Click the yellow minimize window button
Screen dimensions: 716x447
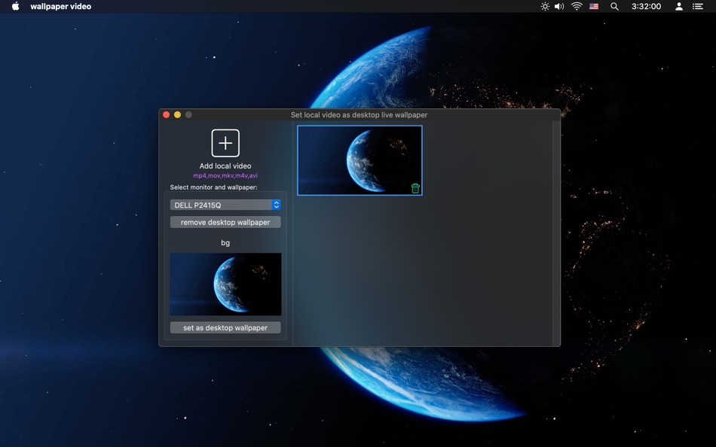pyautogui.click(x=177, y=115)
